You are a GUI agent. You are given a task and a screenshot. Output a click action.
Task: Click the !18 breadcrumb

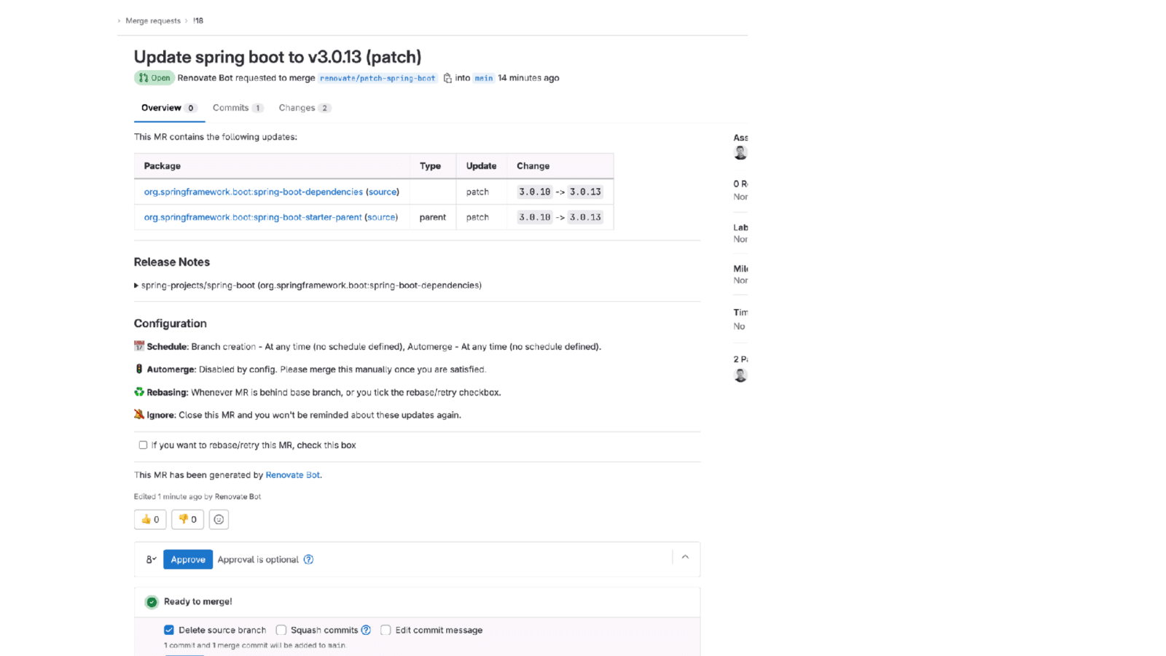[x=198, y=21]
